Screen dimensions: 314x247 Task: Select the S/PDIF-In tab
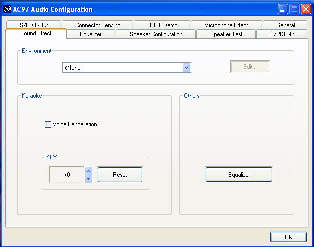pos(282,34)
